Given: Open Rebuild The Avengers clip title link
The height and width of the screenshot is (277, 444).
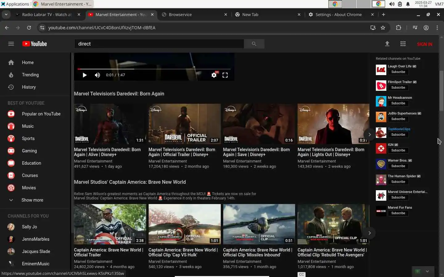Looking at the screenshot, I should [x=332, y=252].
